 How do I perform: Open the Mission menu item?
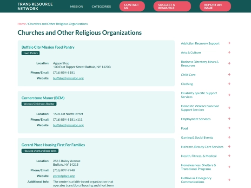[x=77, y=6]
